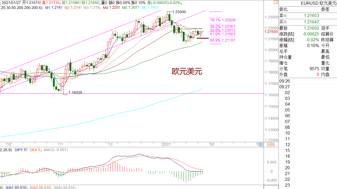Click the :02 tick time row
This screenshot has width=337, height=189.
coord(287,93)
